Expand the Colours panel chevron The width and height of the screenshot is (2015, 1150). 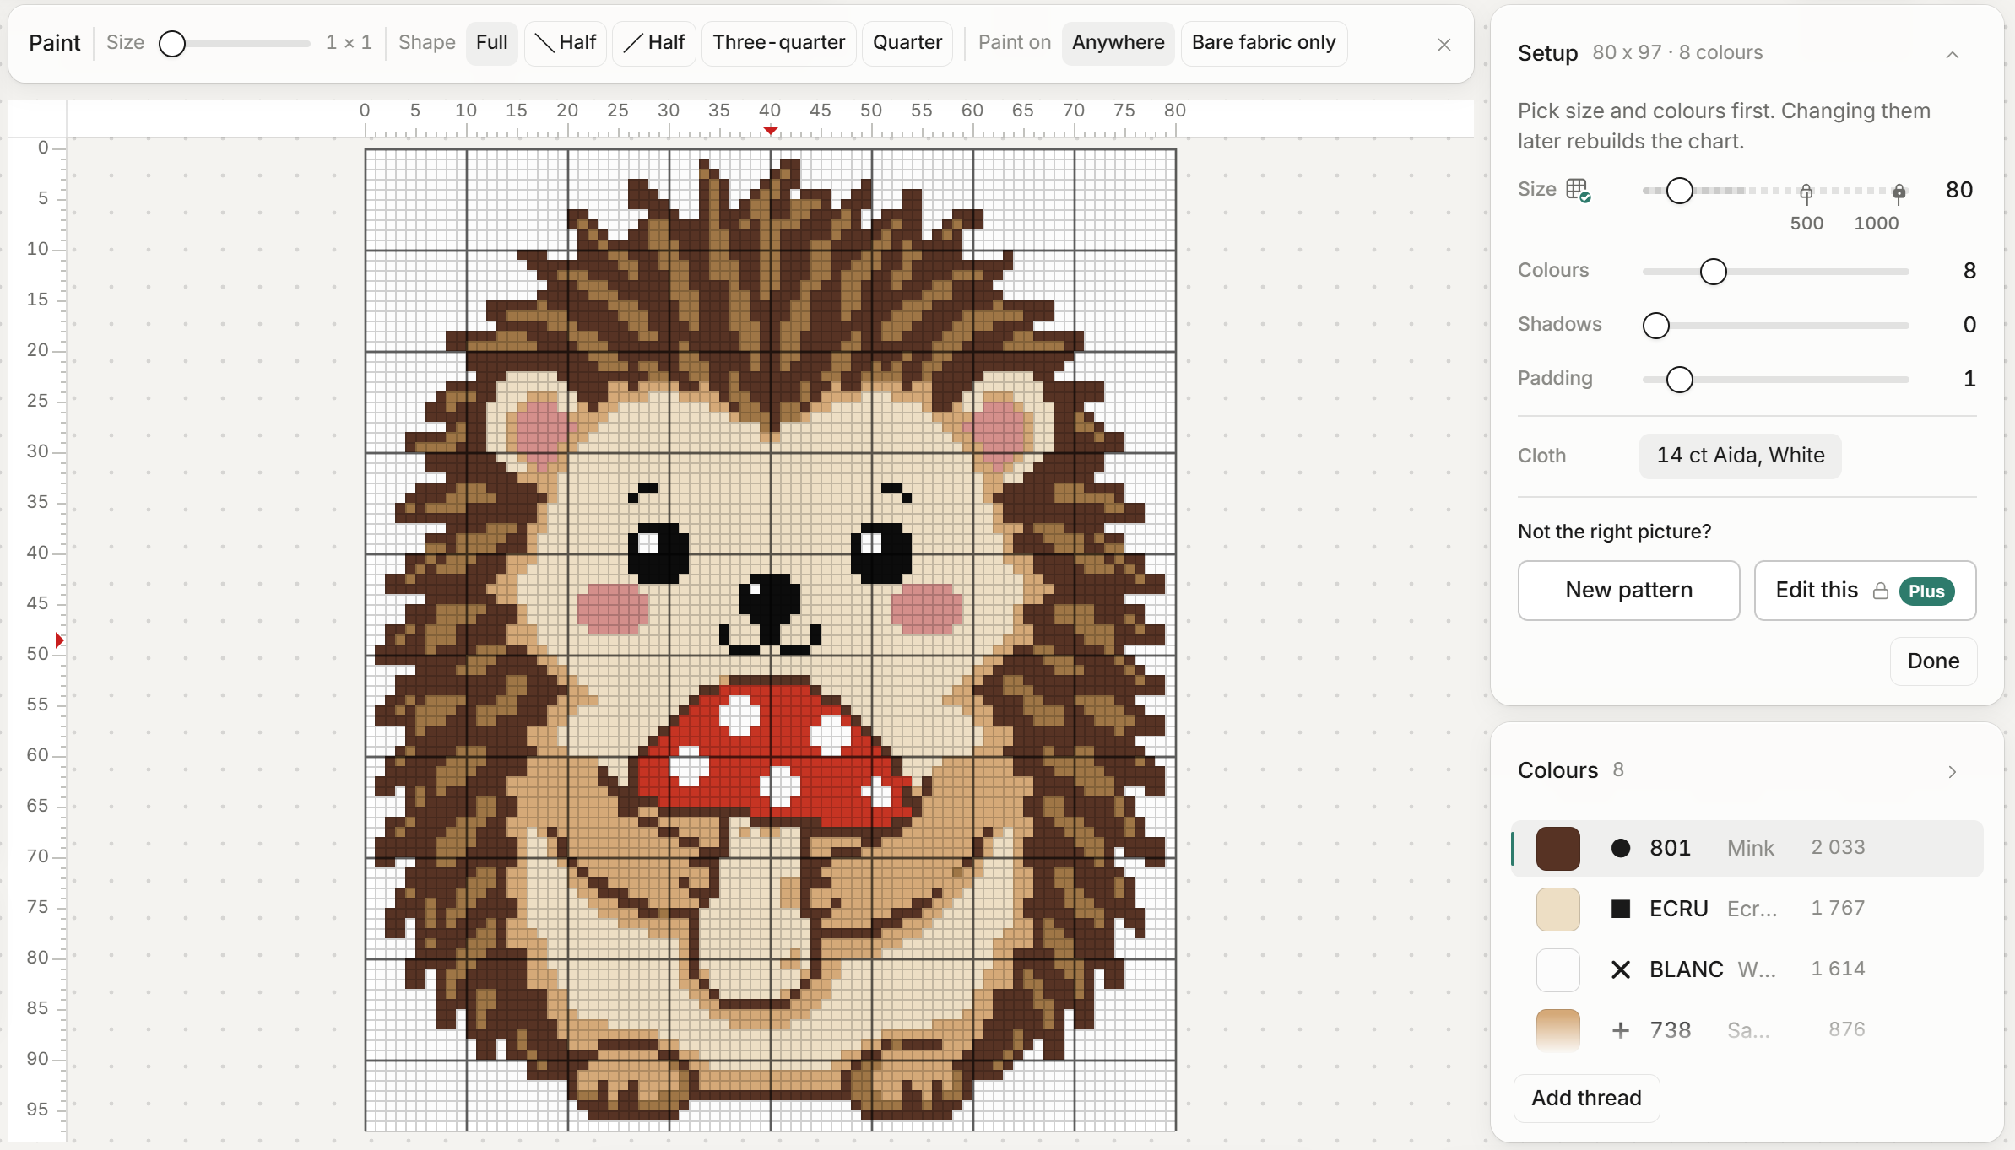pyautogui.click(x=1952, y=771)
